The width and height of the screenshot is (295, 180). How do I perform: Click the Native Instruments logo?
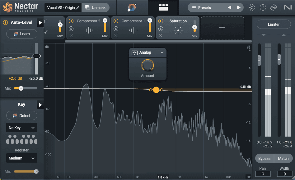tap(288, 7)
